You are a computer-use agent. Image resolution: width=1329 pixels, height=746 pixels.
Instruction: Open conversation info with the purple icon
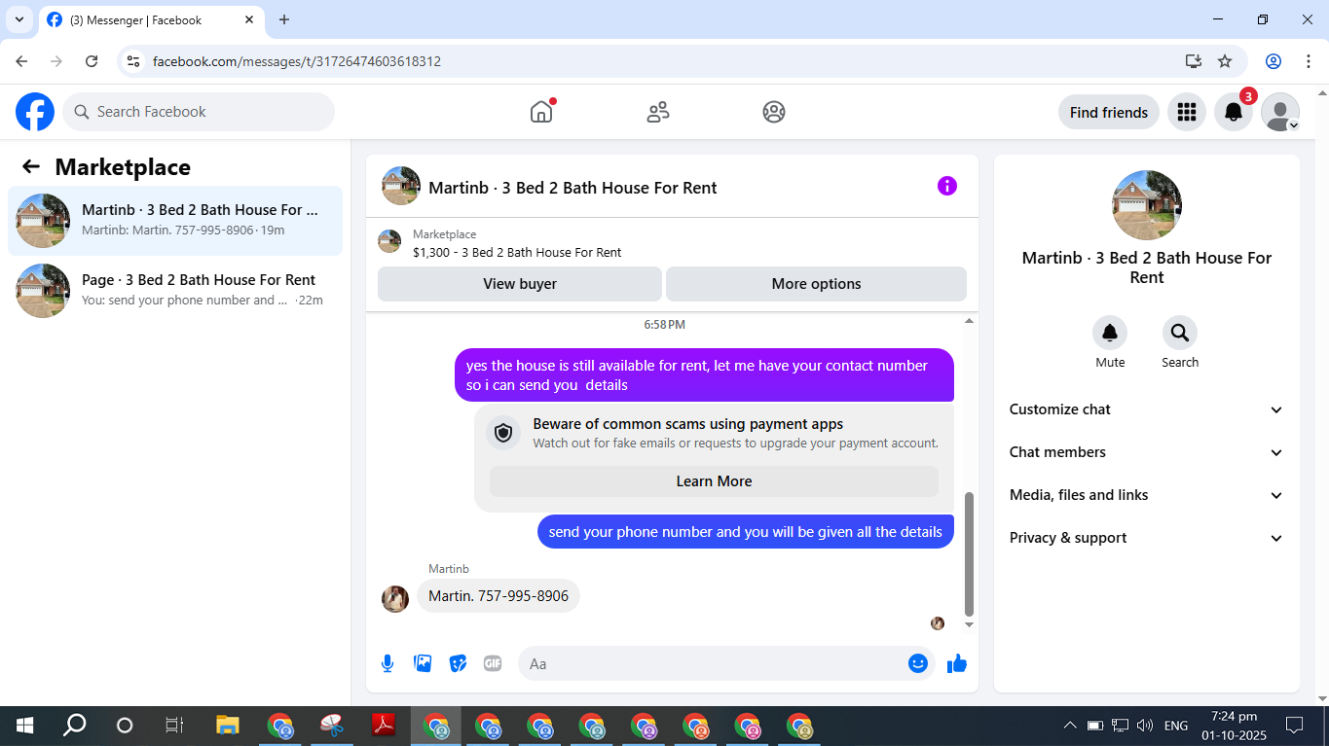tap(947, 186)
